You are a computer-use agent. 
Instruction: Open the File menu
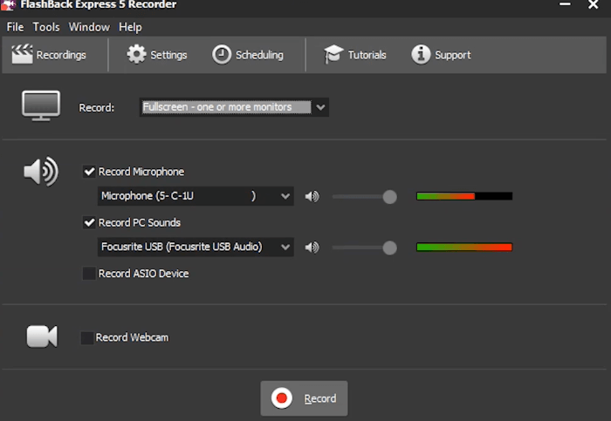tap(15, 27)
